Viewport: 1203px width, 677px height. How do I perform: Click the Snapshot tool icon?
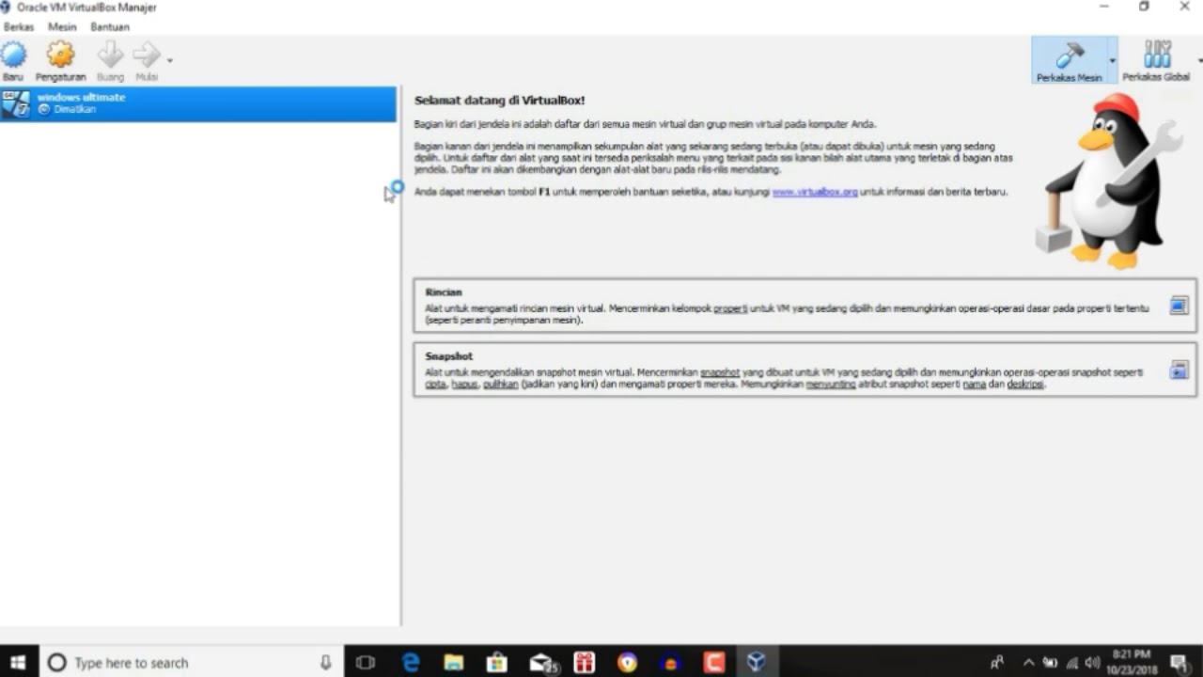[1179, 370]
